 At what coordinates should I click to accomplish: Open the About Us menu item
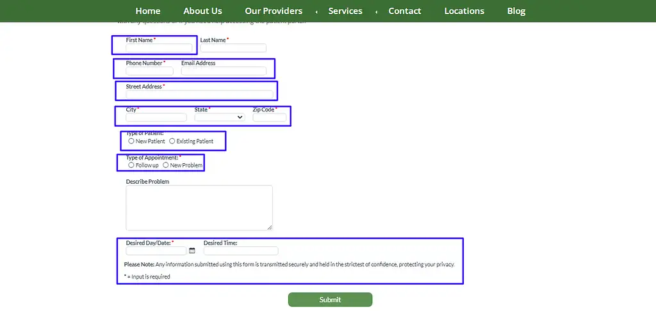coord(202,12)
